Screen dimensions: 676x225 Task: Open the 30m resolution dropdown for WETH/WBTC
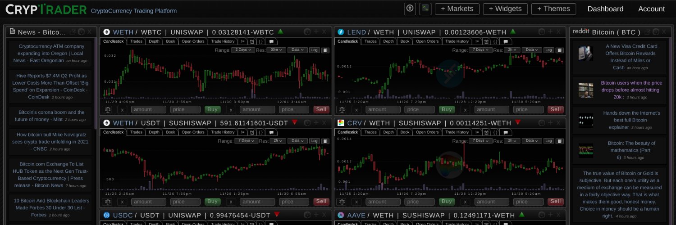(x=276, y=50)
